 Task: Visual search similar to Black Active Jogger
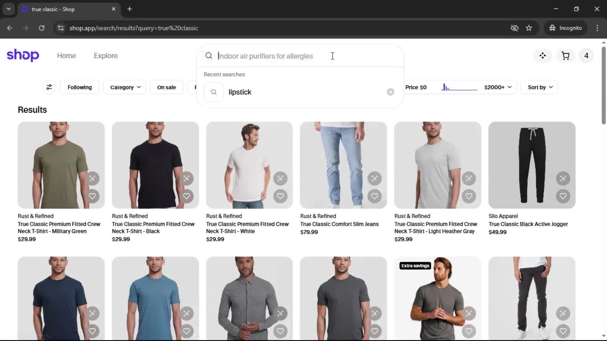point(563,178)
